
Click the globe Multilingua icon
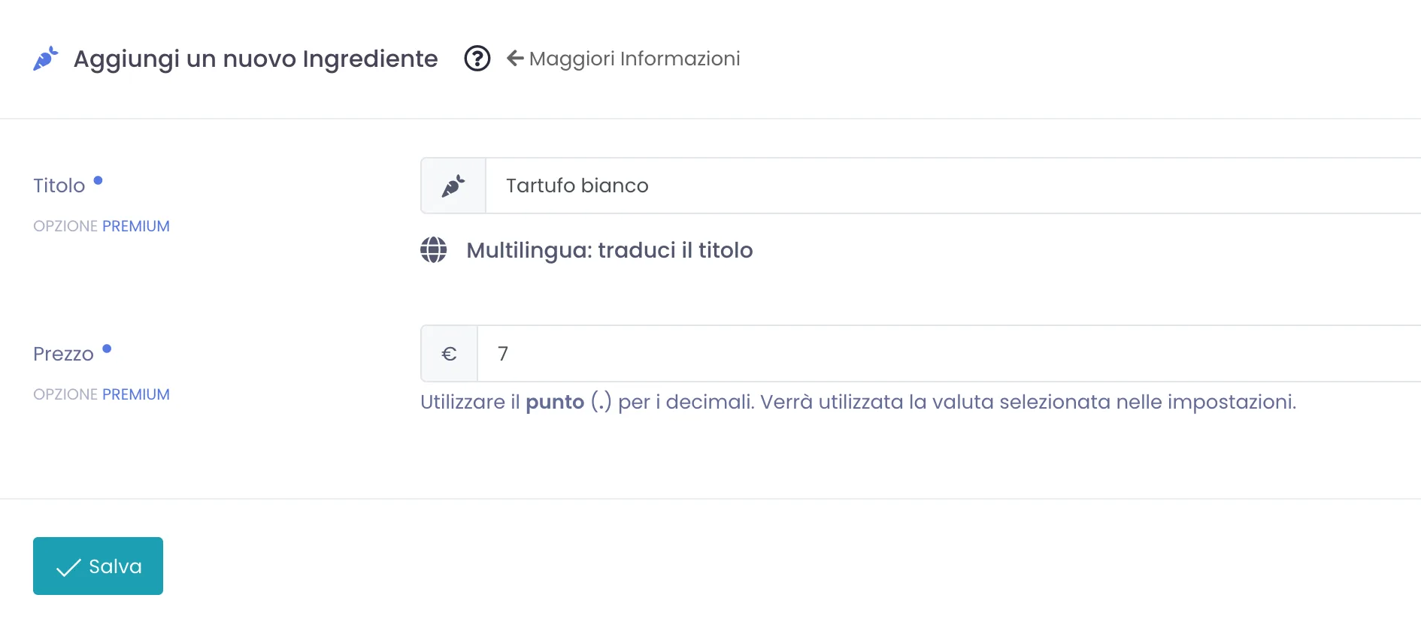(434, 249)
